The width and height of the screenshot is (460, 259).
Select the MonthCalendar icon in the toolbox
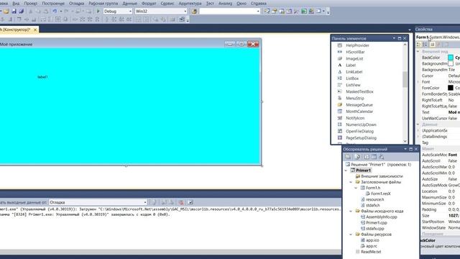(340, 112)
